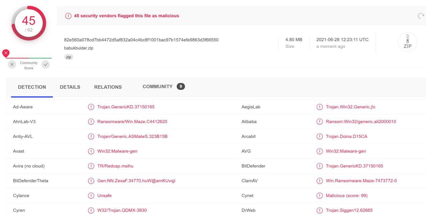Vote malicious with community X button
The width and height of the screenshot is (426, 217).
click(12, 64)
